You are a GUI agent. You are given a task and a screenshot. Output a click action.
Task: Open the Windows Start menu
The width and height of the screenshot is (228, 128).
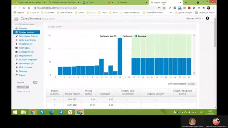[15, 112]
